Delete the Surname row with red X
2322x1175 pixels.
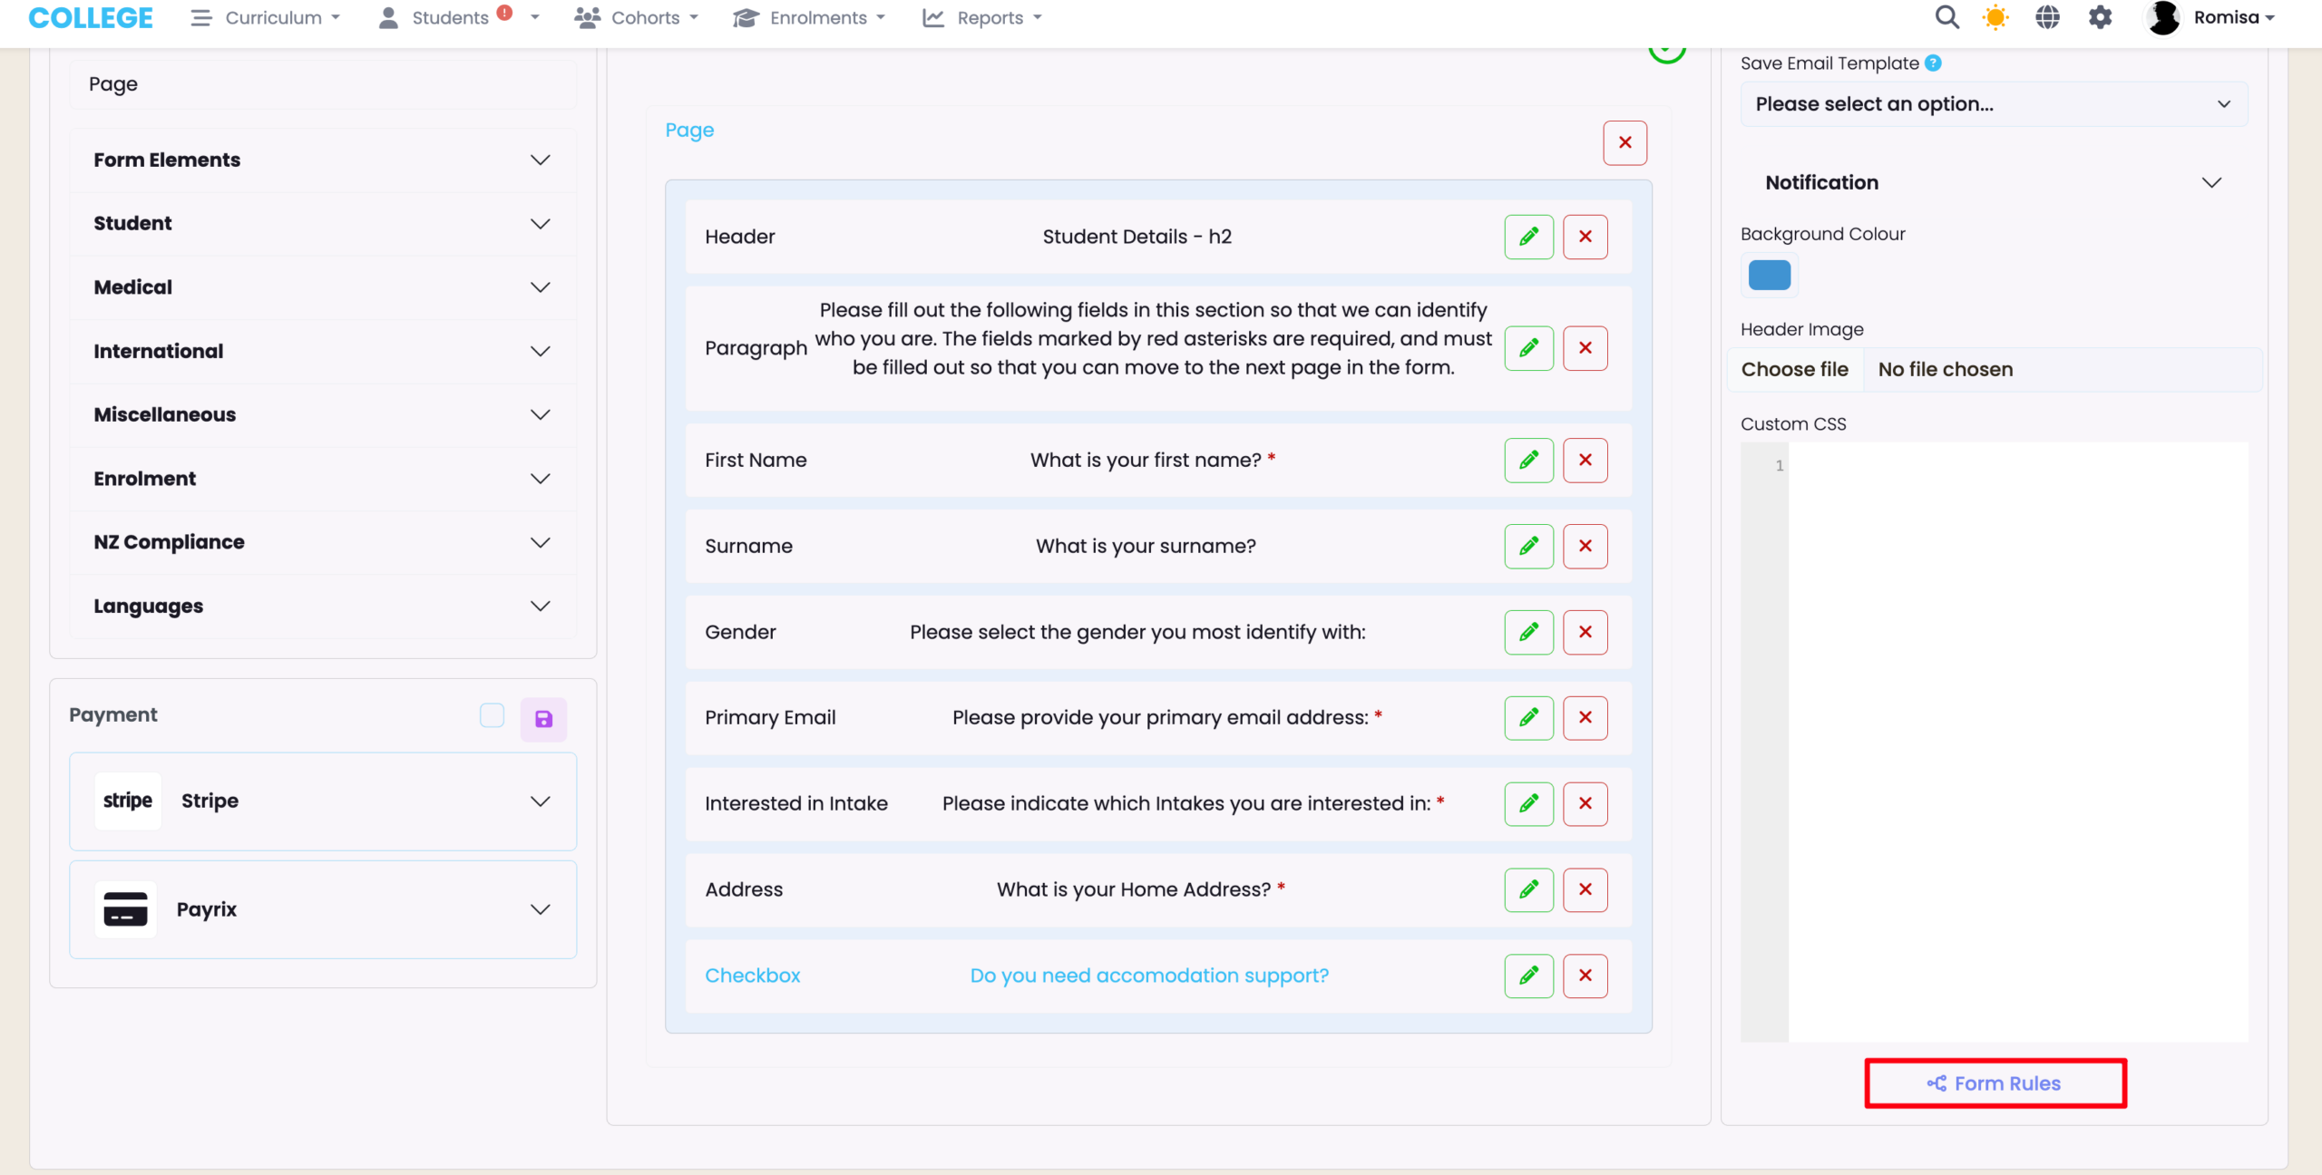[x=1585, y=546]
